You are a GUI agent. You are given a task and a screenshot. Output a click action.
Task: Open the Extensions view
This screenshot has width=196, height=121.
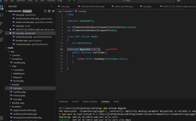2,40
